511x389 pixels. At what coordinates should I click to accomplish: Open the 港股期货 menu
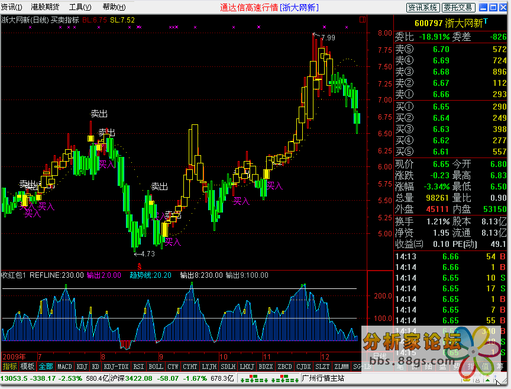pos(45,7)
